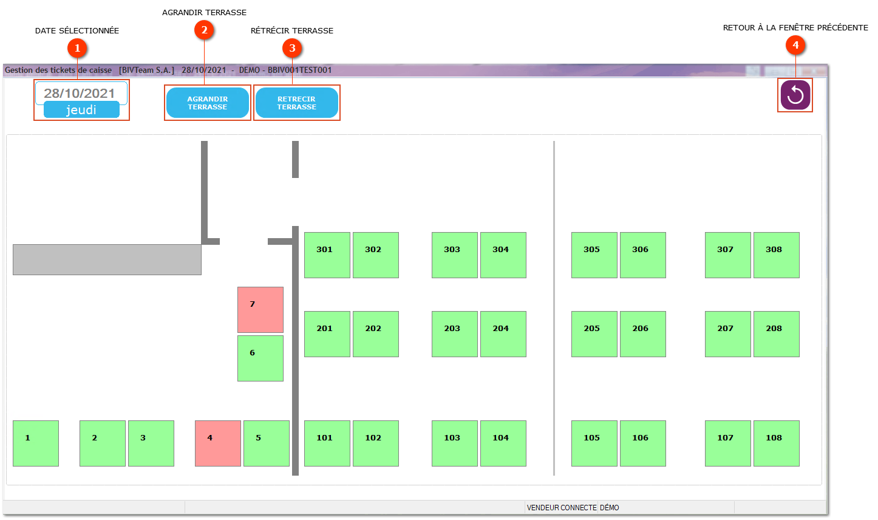Open terrace table 301
The image size is (878, 520).
[x=327, y=255]
